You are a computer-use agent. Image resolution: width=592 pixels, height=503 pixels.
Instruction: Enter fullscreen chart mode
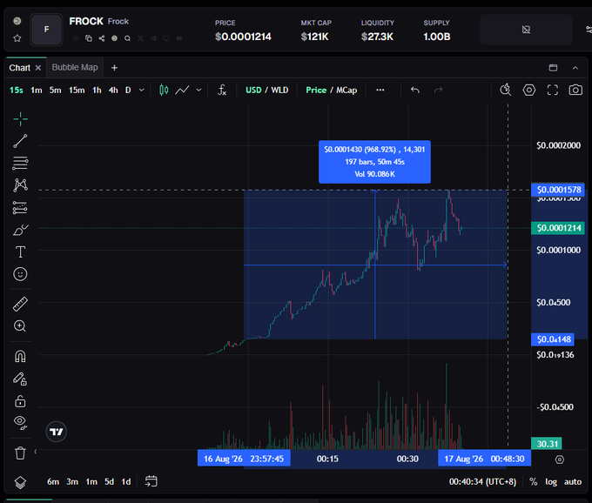(553, 90)
